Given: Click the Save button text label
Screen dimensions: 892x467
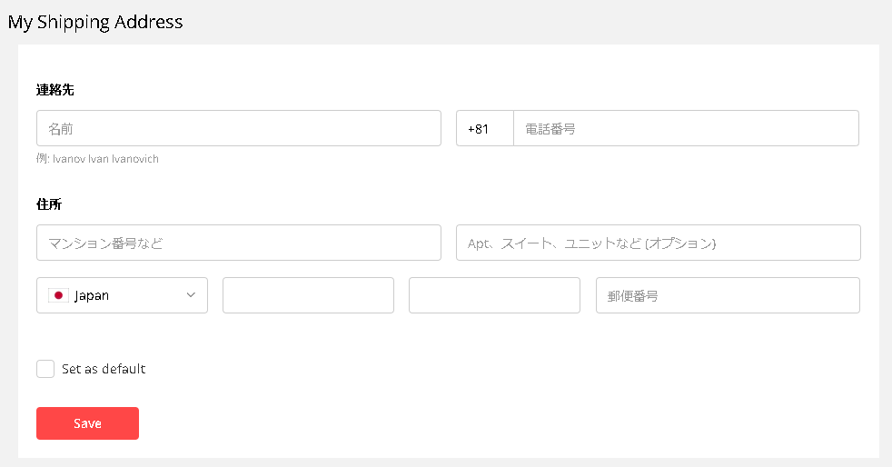Looking at the screenshot, I should click(87, 423).
